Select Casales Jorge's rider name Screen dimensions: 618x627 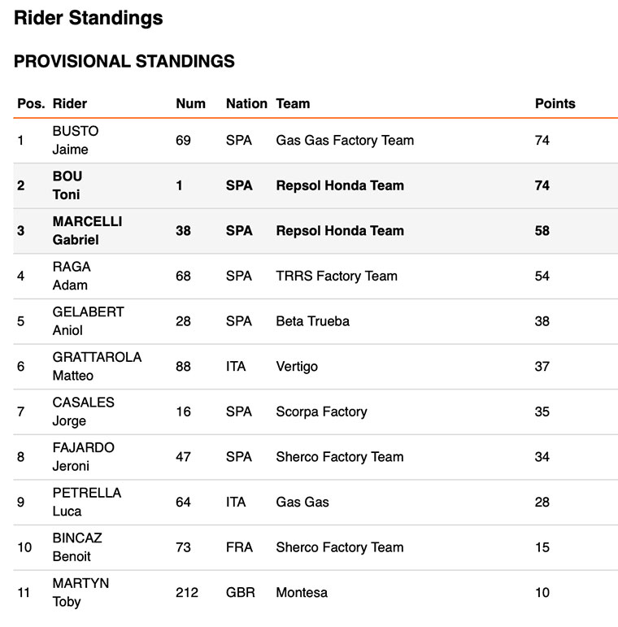pos(83,411)
